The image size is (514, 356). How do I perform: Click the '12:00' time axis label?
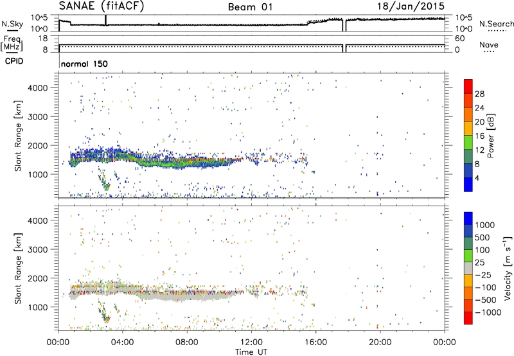click(x=251, y=343)
